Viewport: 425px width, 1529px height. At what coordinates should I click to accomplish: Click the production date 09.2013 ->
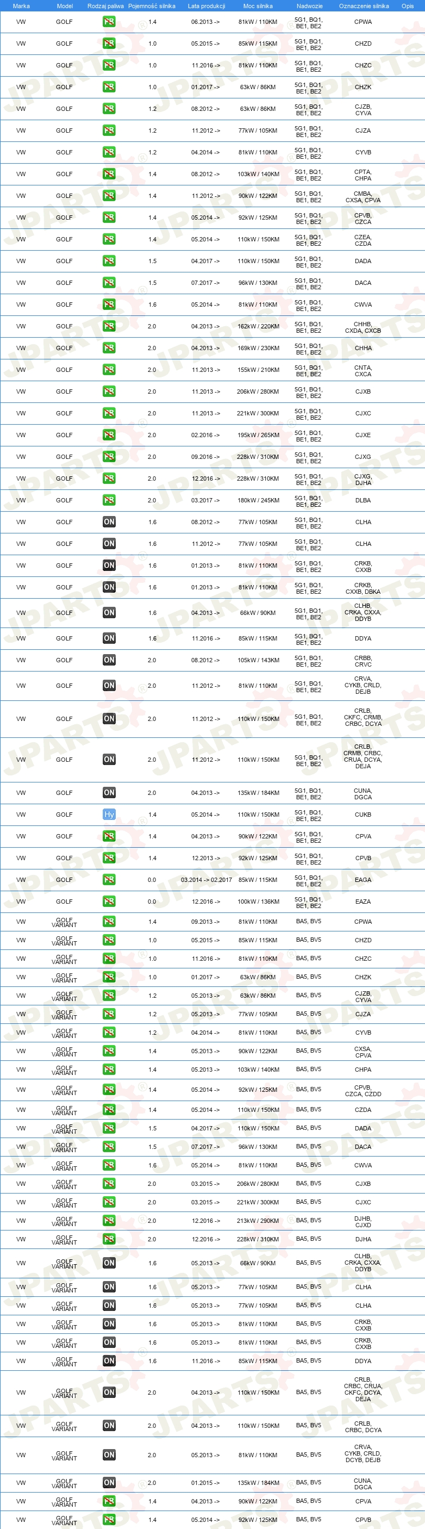click(205, 922)
